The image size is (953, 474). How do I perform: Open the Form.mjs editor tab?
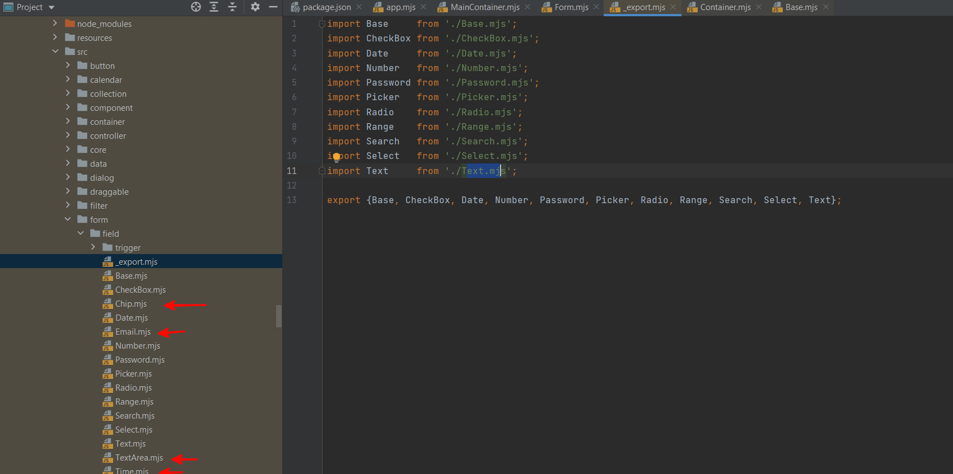(x=571, y=7)
